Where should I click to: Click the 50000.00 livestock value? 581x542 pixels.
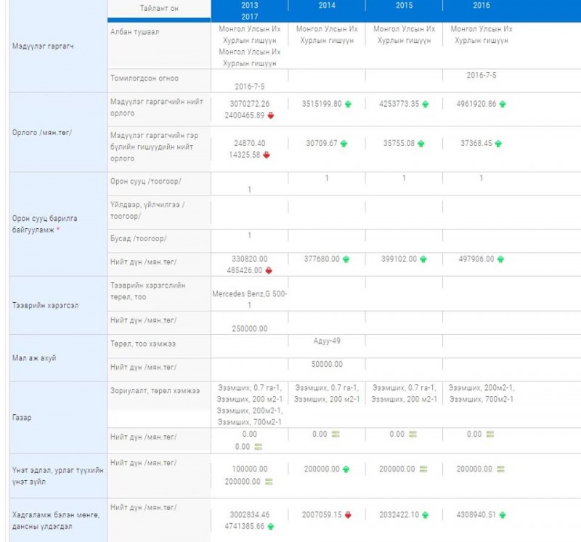327,365
